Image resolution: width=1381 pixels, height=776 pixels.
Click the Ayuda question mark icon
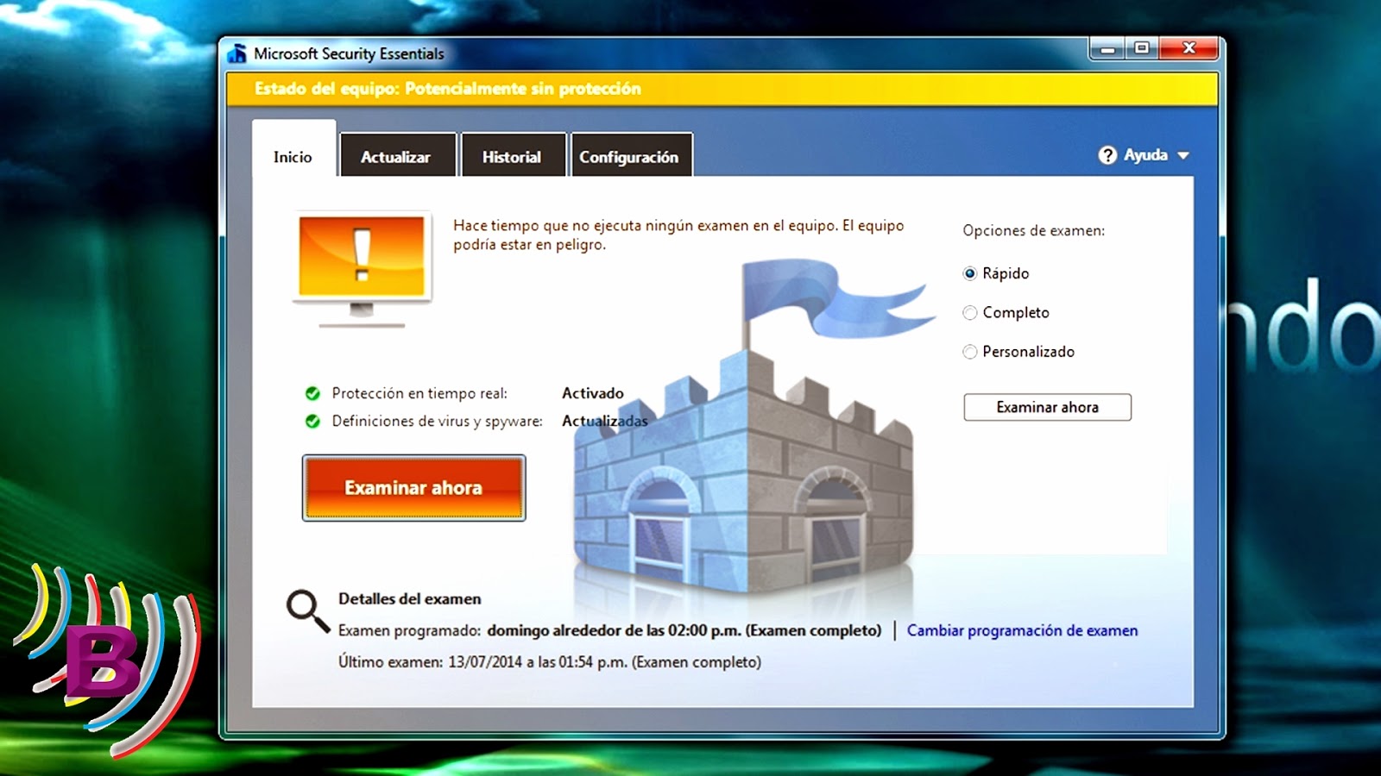click(x=1107, y=155)
